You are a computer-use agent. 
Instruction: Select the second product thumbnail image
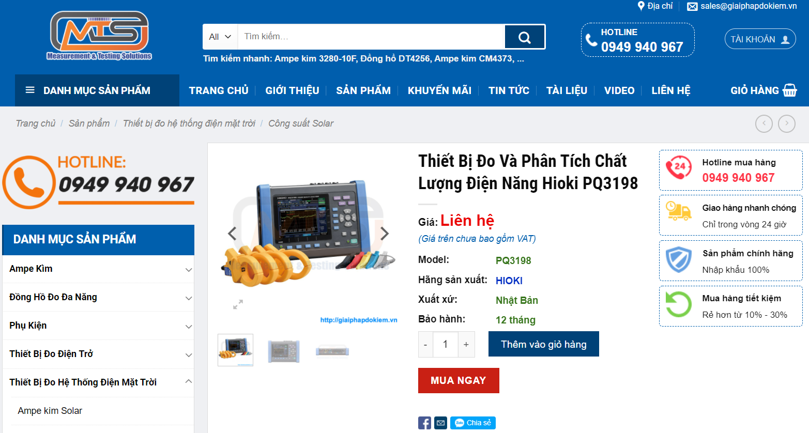point(284,351)
